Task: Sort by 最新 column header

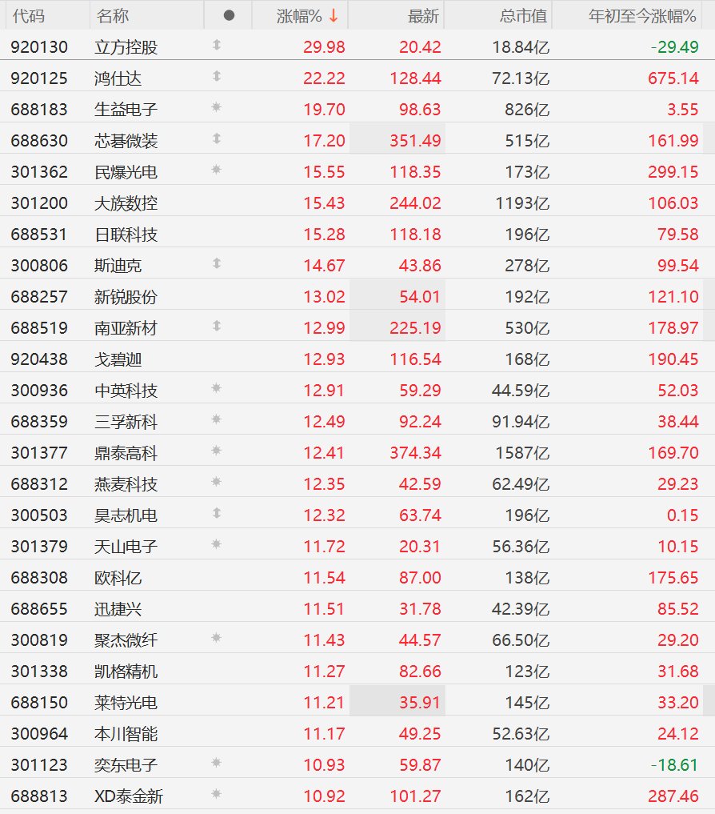Action: coord(423,16)
